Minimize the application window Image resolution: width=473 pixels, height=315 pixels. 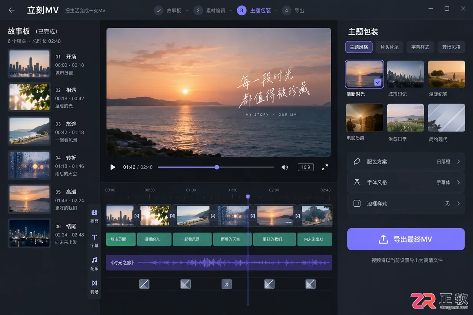tap(430, 9)
